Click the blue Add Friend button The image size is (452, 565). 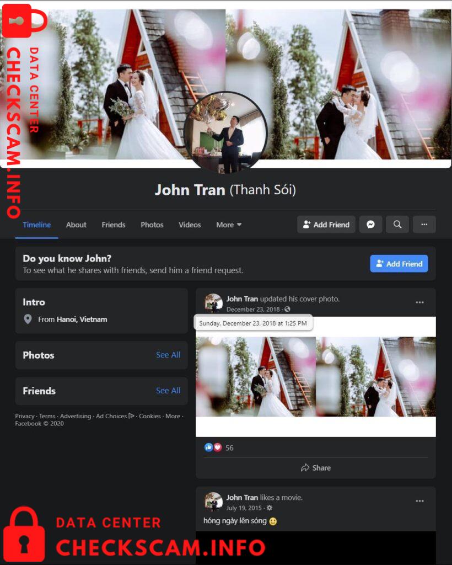[399, 264]
